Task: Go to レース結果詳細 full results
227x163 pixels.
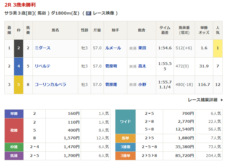Action: coord(202,100)
